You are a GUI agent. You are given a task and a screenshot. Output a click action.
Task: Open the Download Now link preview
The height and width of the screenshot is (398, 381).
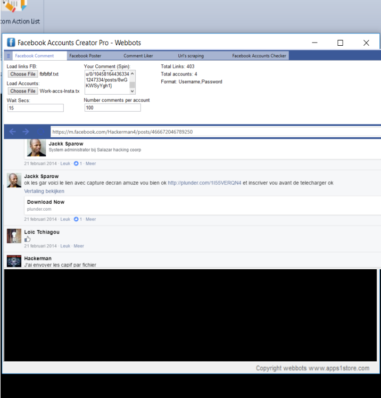click(203, 205)
